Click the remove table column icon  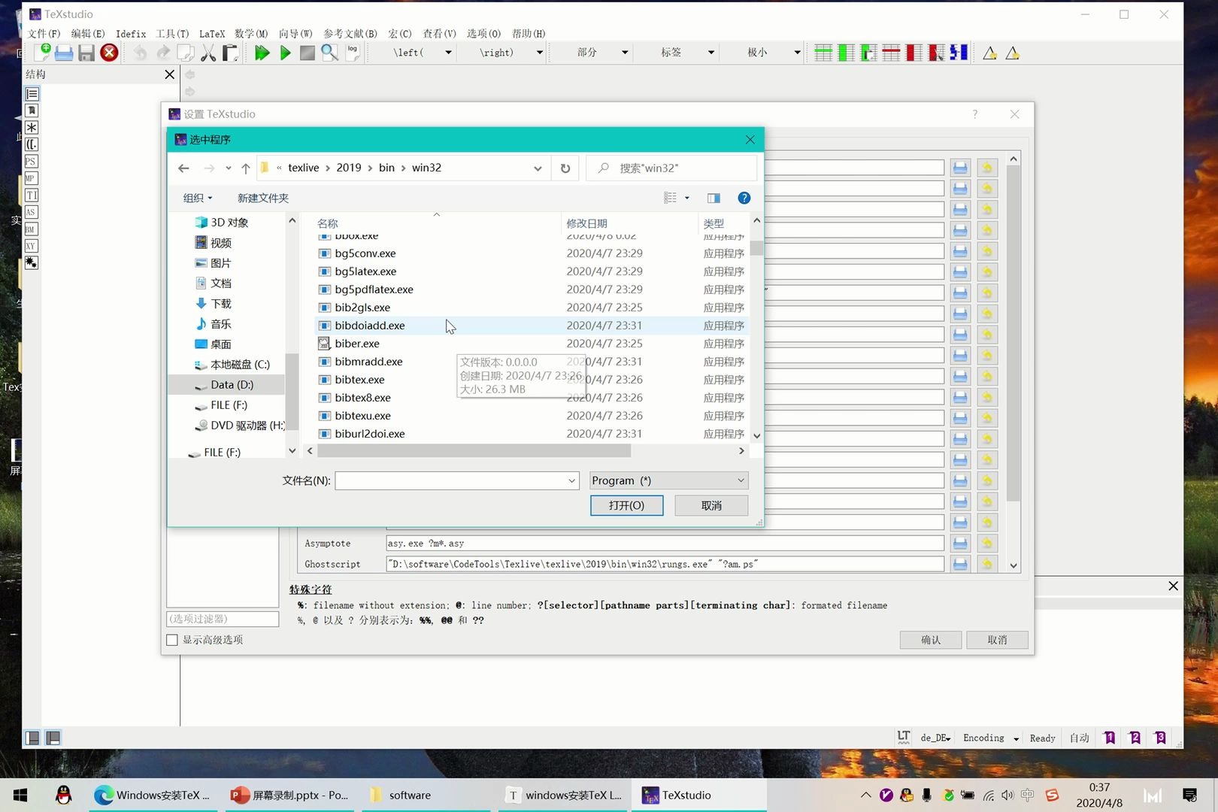913,53
